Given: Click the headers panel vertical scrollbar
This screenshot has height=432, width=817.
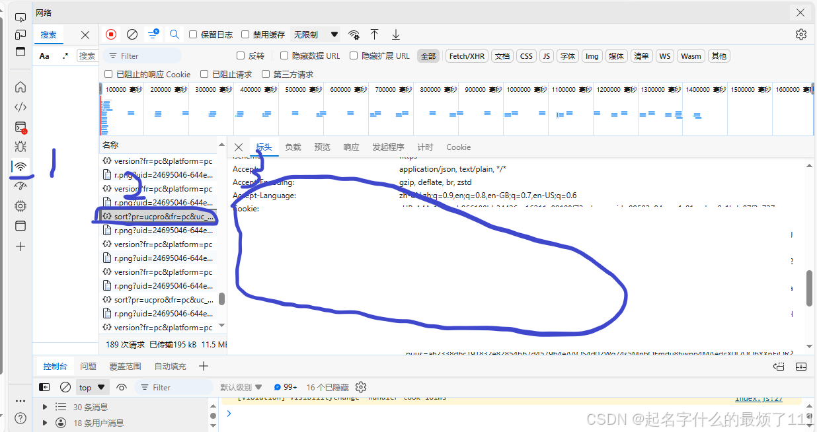Looking at the screenshot, I should coord(810,287).
